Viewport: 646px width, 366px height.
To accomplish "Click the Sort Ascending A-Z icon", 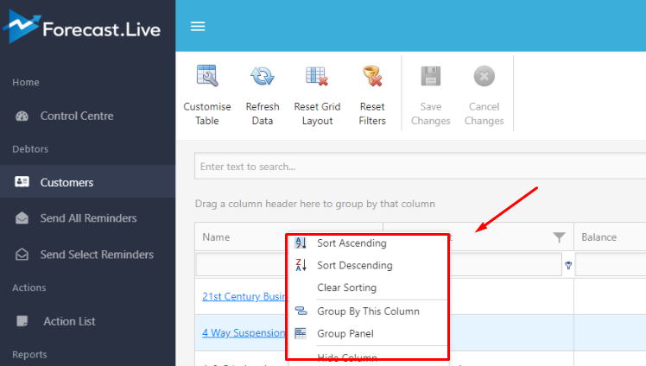I will point(301,243).
